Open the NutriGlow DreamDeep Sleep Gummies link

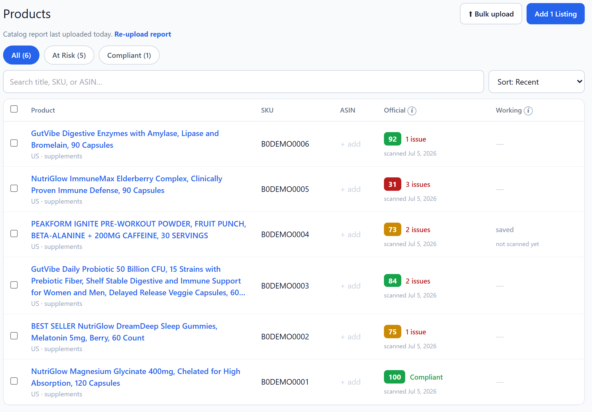click(x=124, y=332)
